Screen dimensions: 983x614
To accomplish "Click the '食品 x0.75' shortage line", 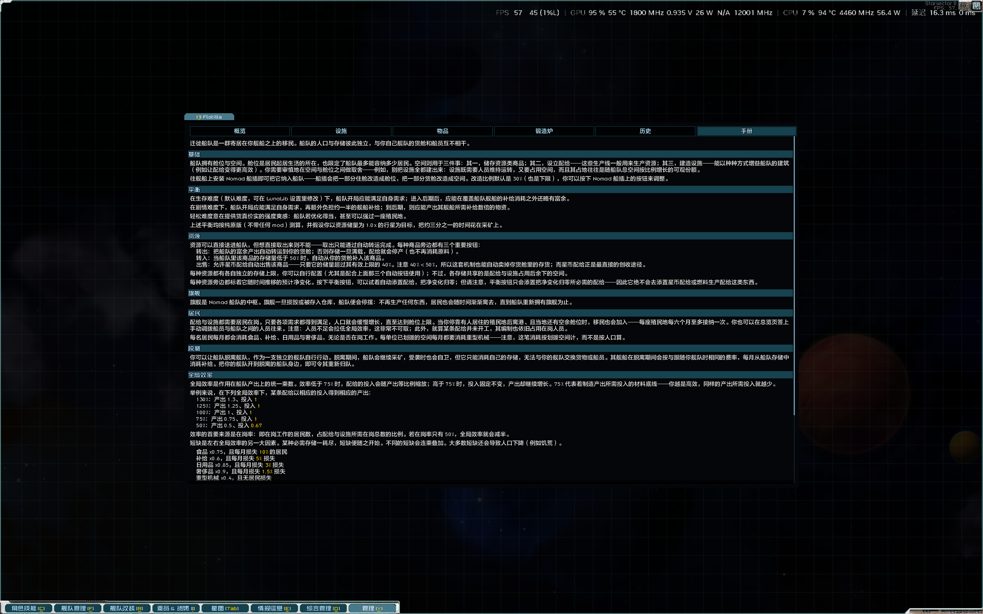I will pos(242,452).
